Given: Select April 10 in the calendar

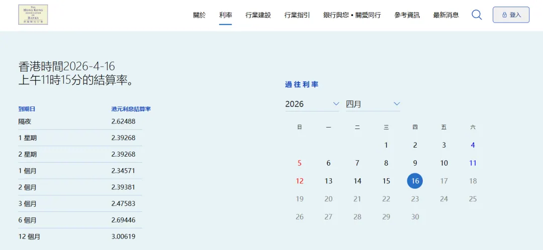Looking at the screenshot, I should pos(444,163).
